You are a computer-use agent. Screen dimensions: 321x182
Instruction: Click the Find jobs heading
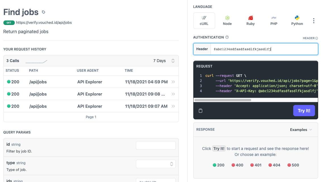21,12
